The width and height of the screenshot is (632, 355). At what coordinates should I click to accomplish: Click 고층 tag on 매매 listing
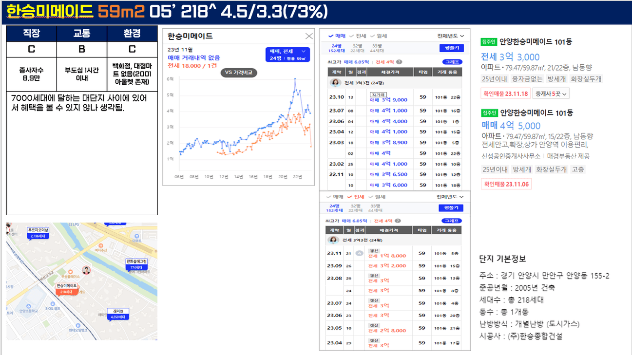578,169
